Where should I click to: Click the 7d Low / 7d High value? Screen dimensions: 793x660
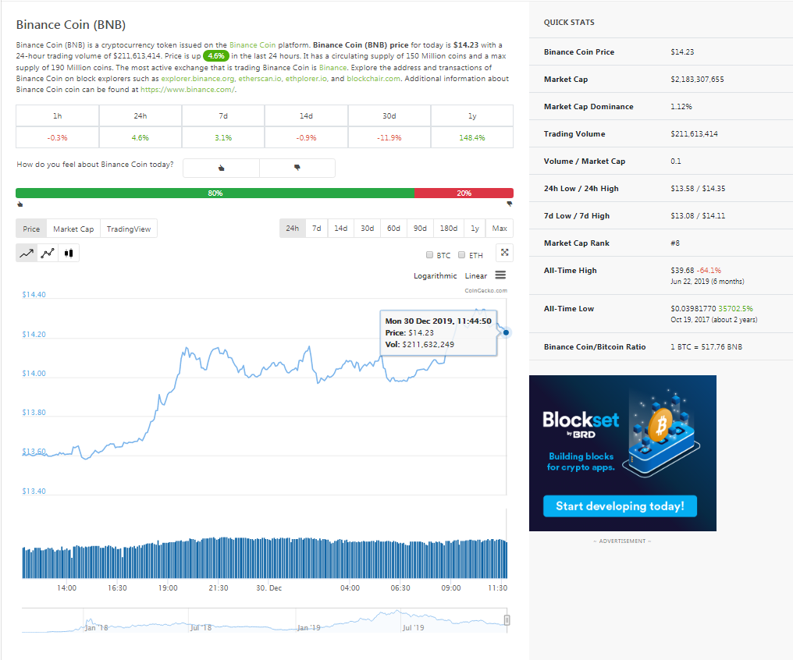pos(698,216)
